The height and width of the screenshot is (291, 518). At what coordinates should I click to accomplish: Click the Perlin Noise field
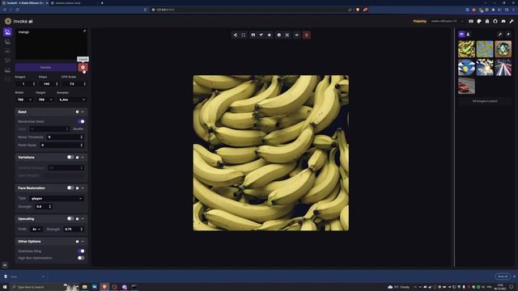(62, 145)
